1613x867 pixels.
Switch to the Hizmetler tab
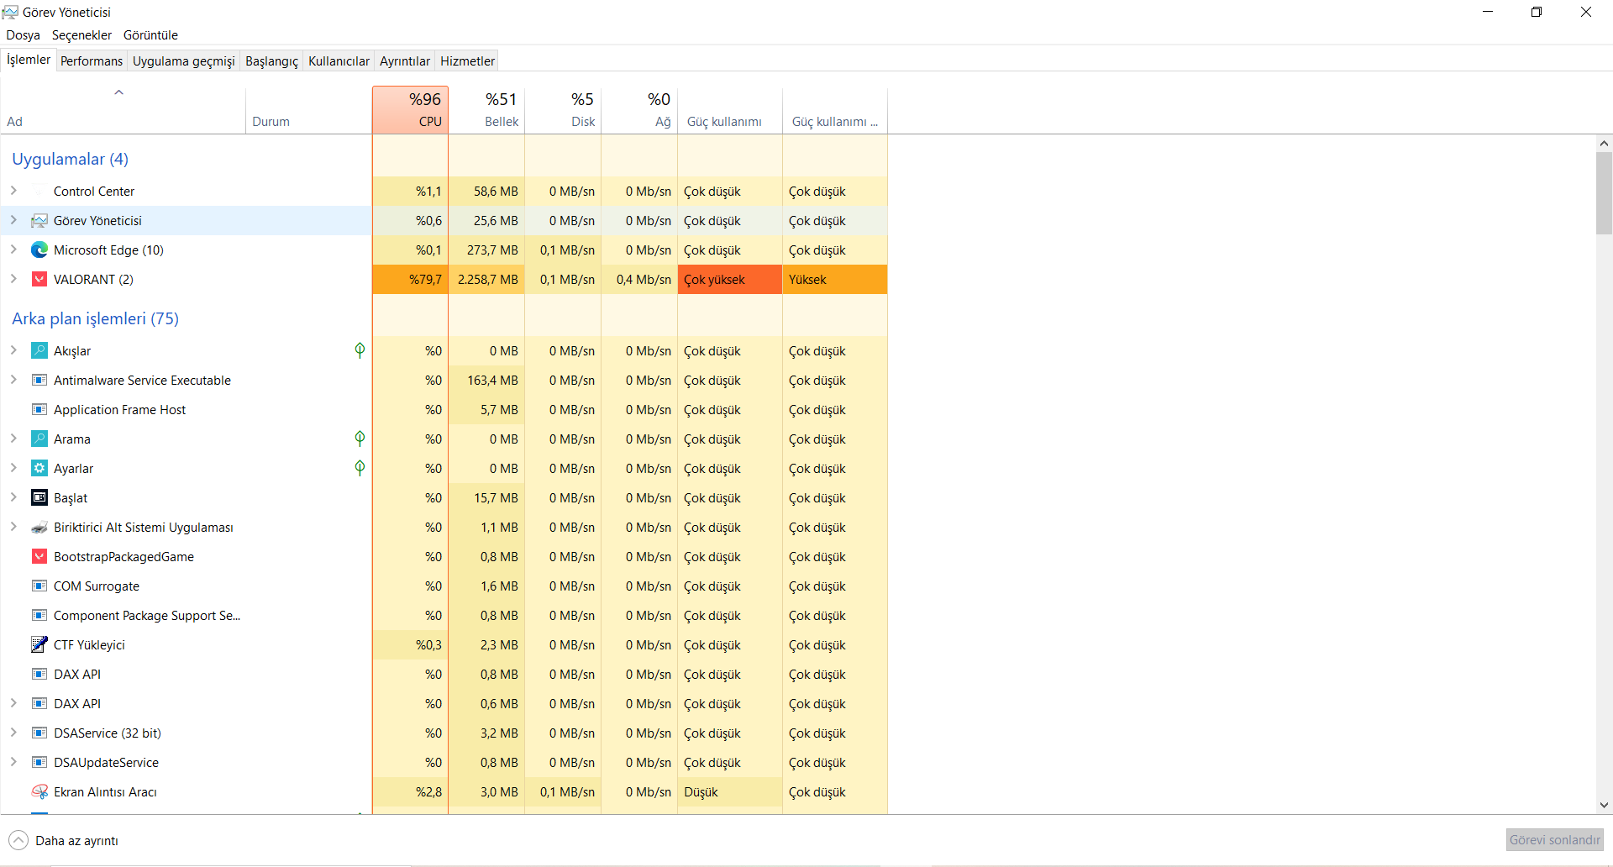(467, 60)
